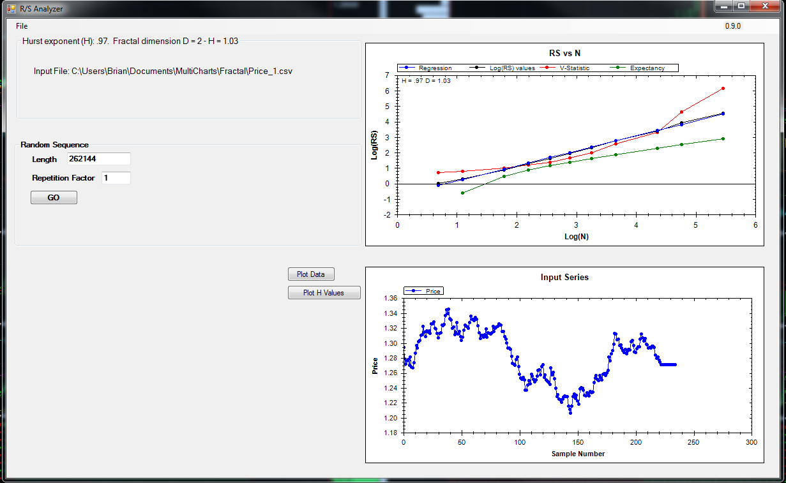
Task: Click the RS vs N chart title
Action: pos(564,53)
